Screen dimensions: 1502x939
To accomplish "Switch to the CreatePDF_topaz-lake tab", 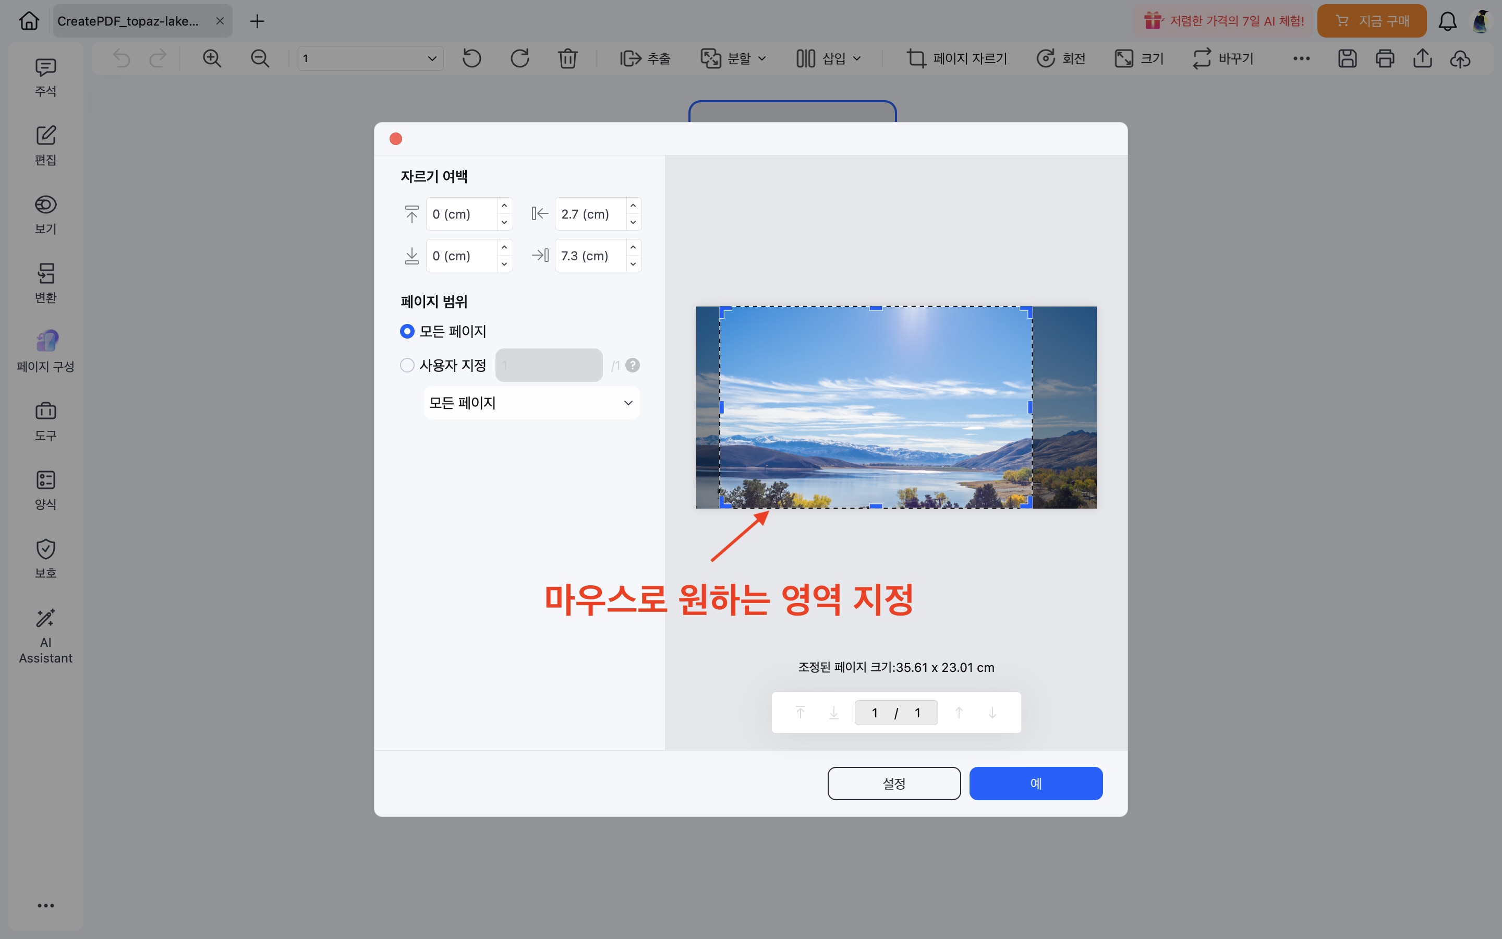I will pos(128,21).
